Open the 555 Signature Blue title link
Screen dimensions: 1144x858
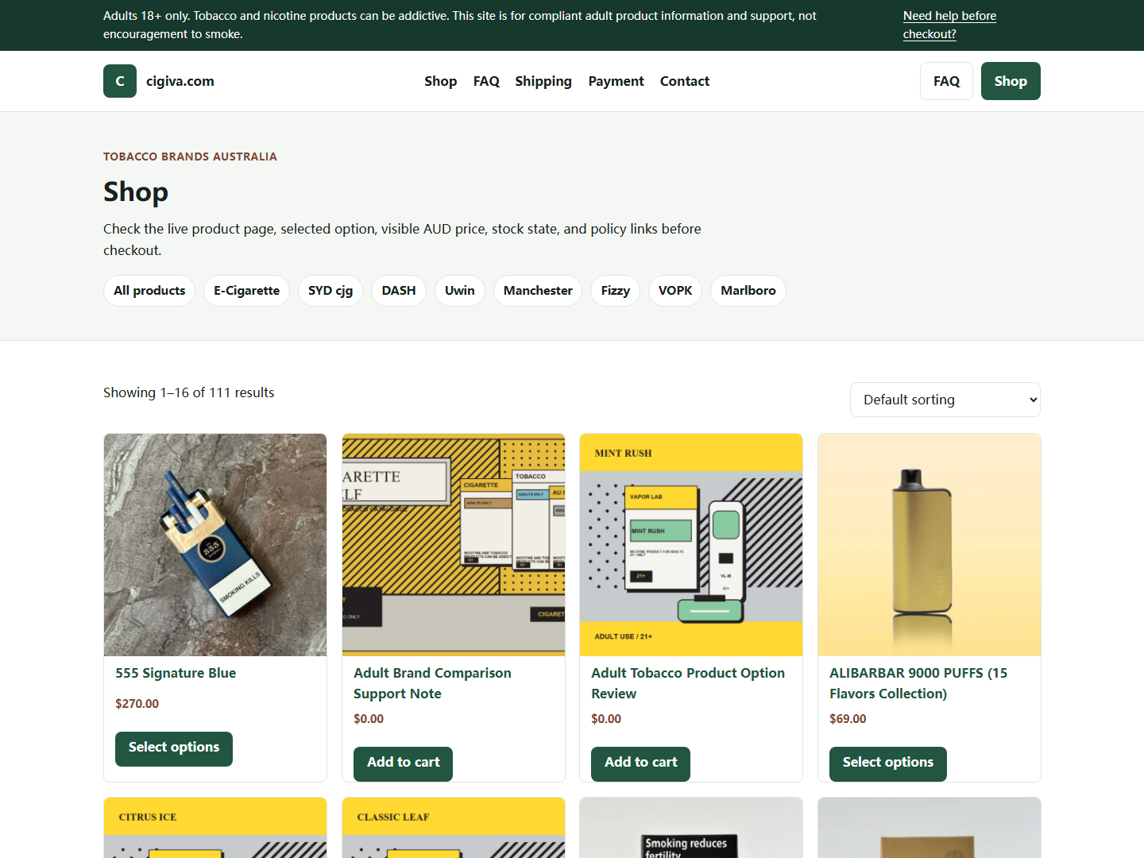pos(176,673)
